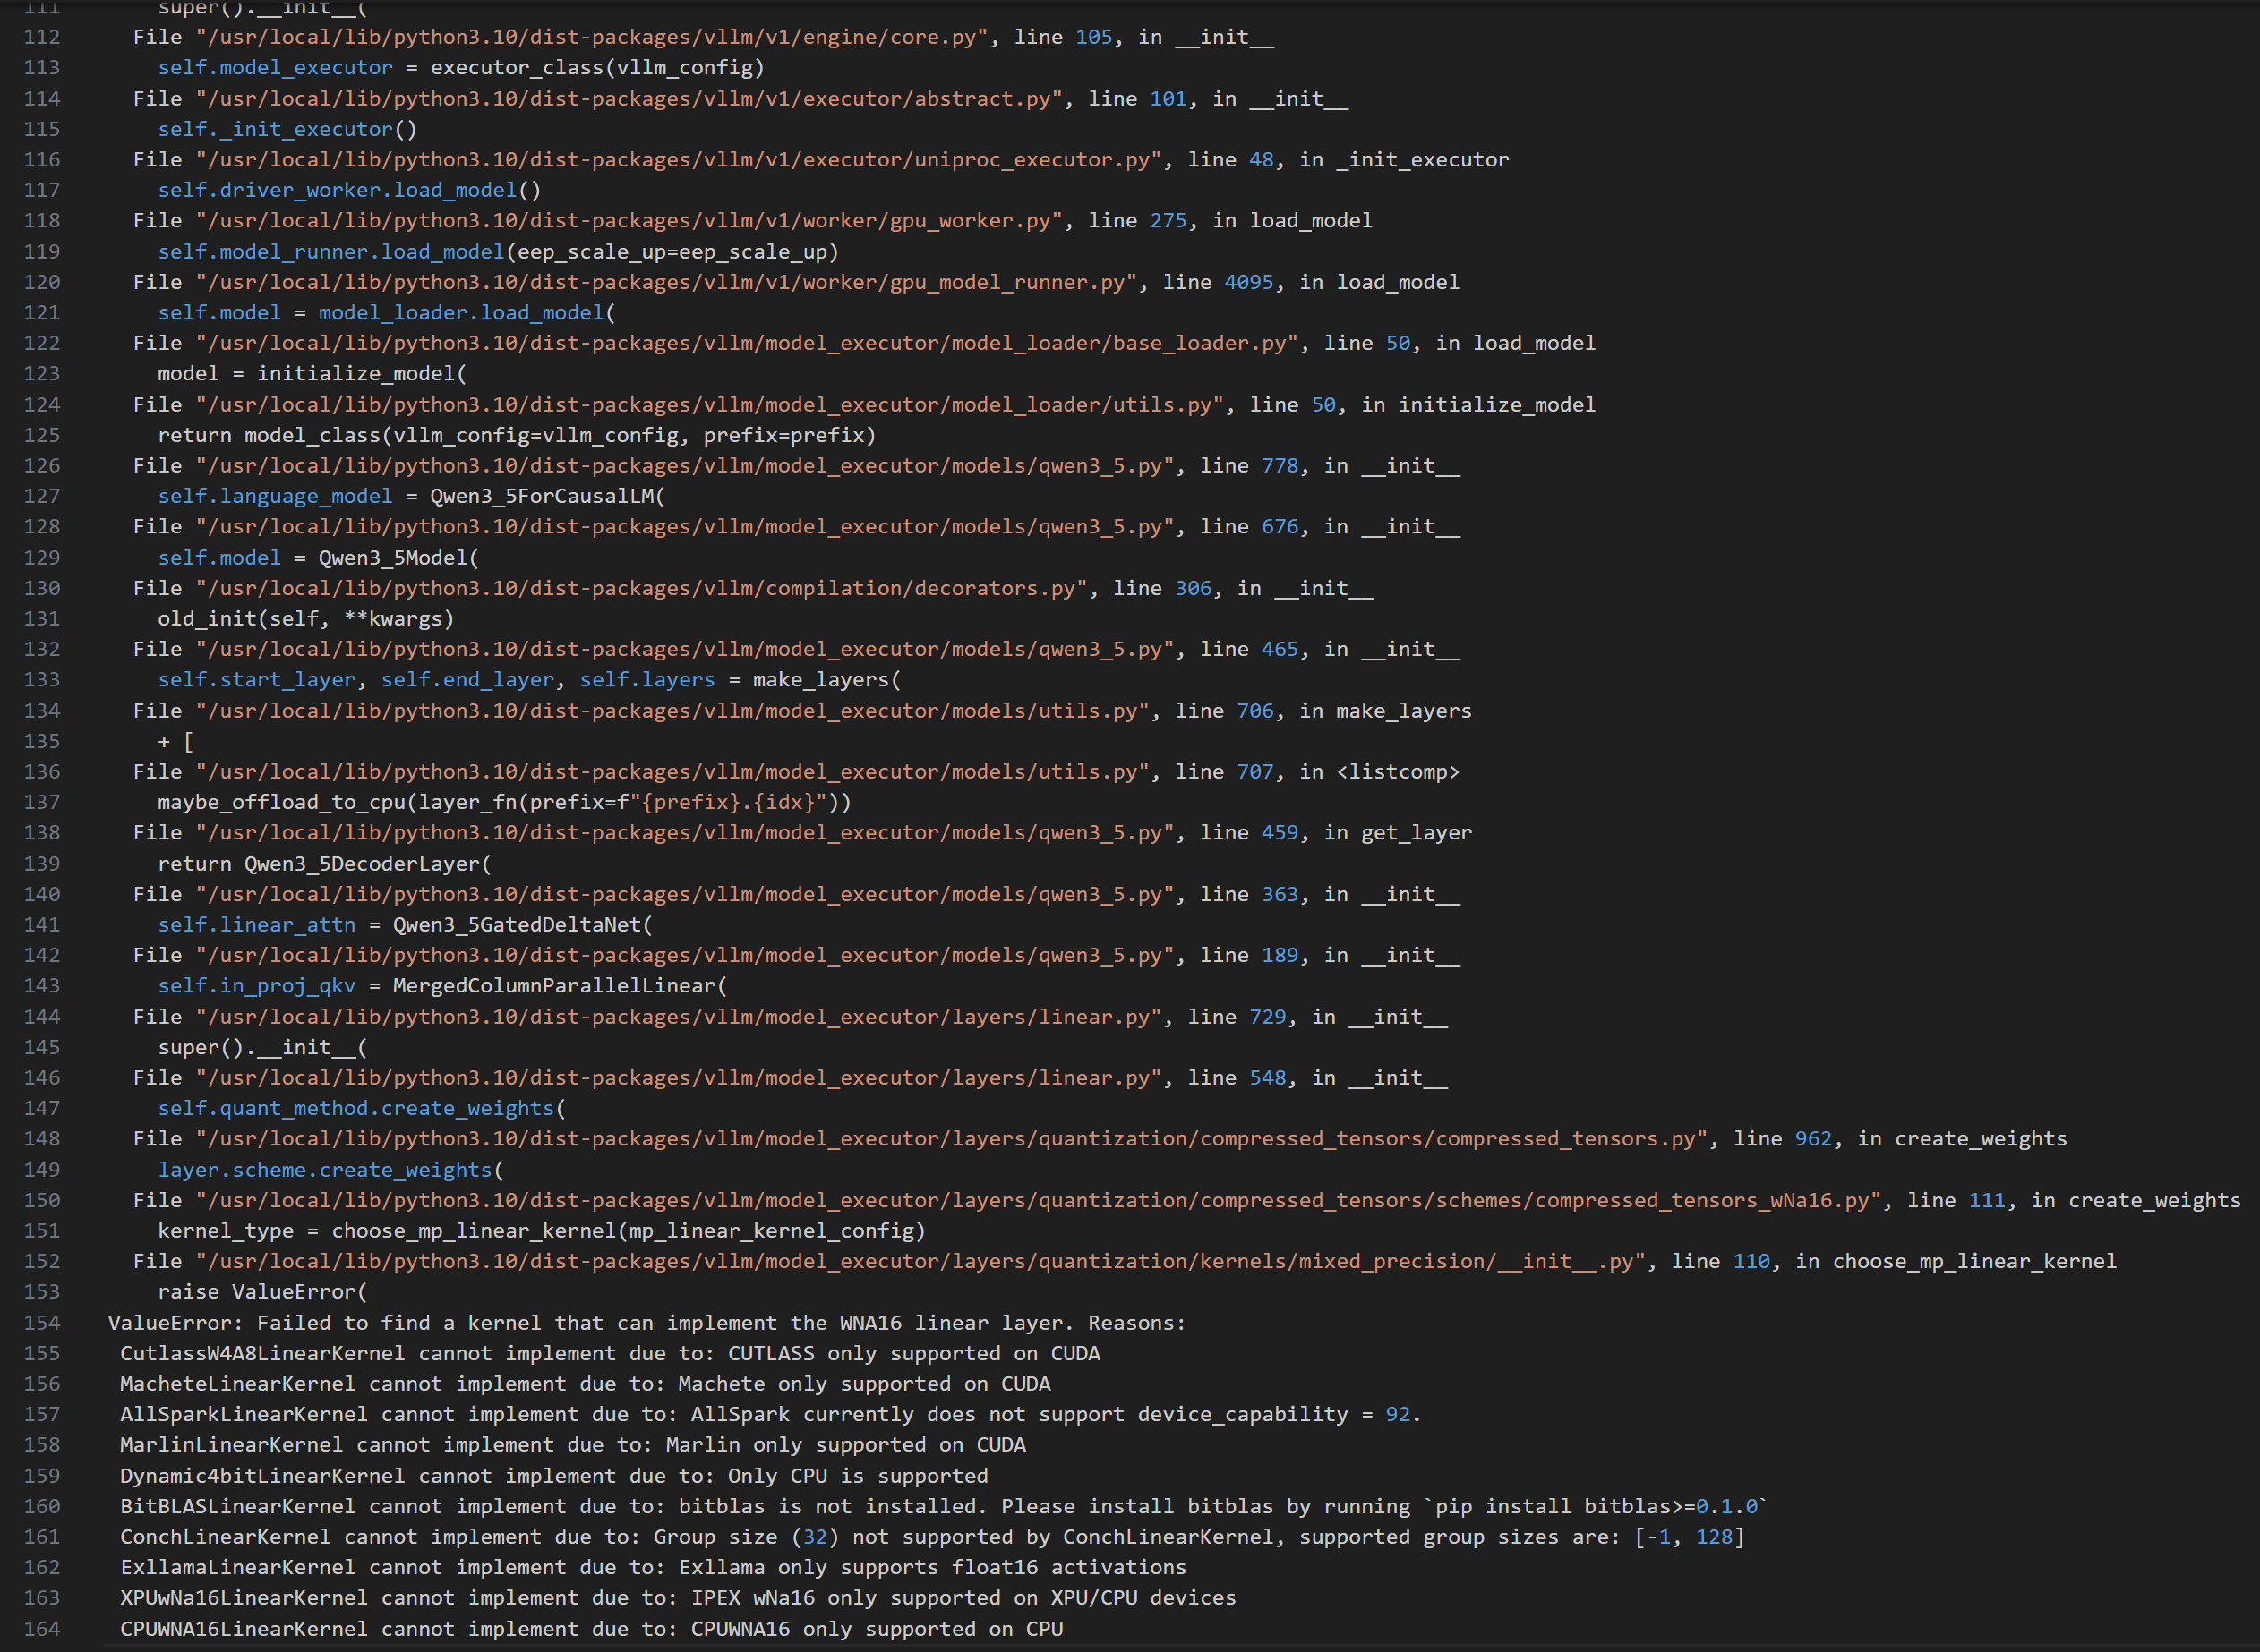Click "model_loader.load_model(" on line 121
The width and height of the screenshot is (2260, 1652).
467,313
